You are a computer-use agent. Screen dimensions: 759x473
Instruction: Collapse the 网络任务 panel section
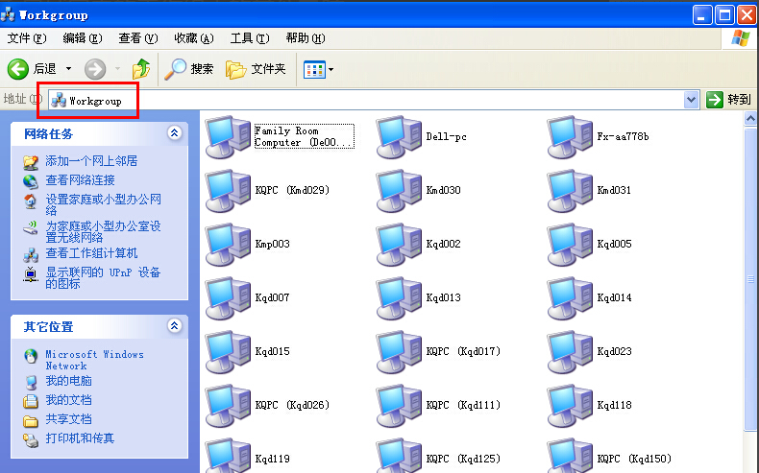tap(174, 133)
